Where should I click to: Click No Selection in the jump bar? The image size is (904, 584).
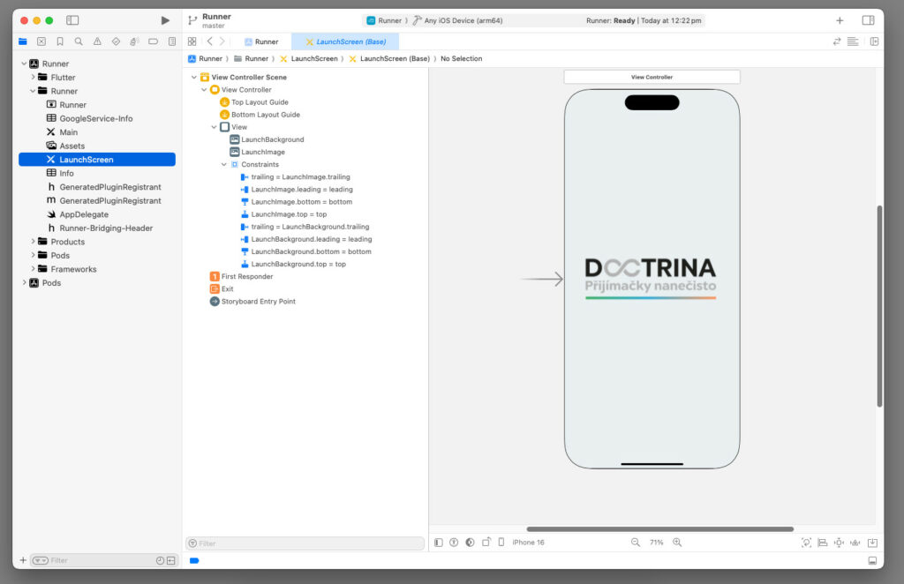point(461,59)
